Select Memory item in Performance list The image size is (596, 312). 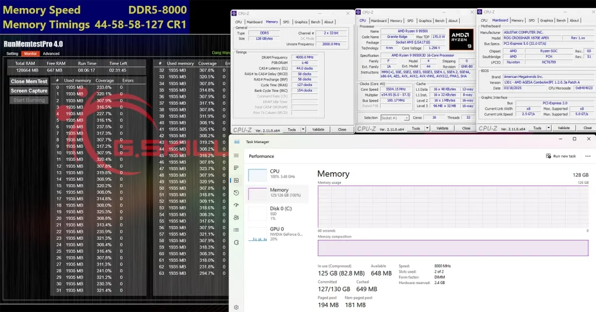(x=278, y=193)
